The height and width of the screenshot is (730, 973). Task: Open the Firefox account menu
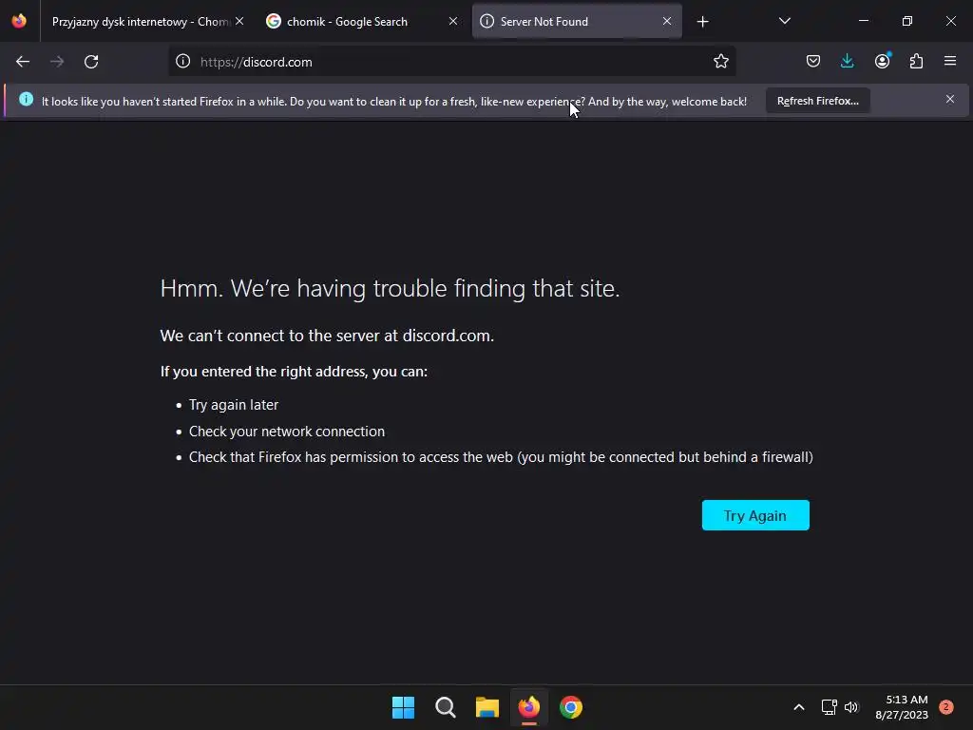tap(882, 61)
